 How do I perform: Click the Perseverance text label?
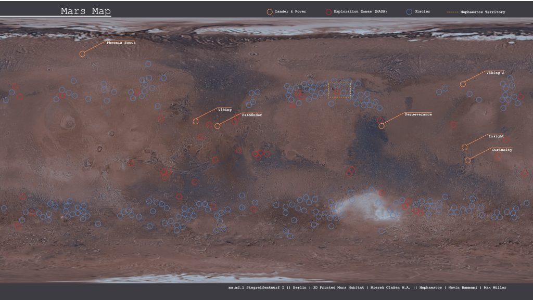418,114
